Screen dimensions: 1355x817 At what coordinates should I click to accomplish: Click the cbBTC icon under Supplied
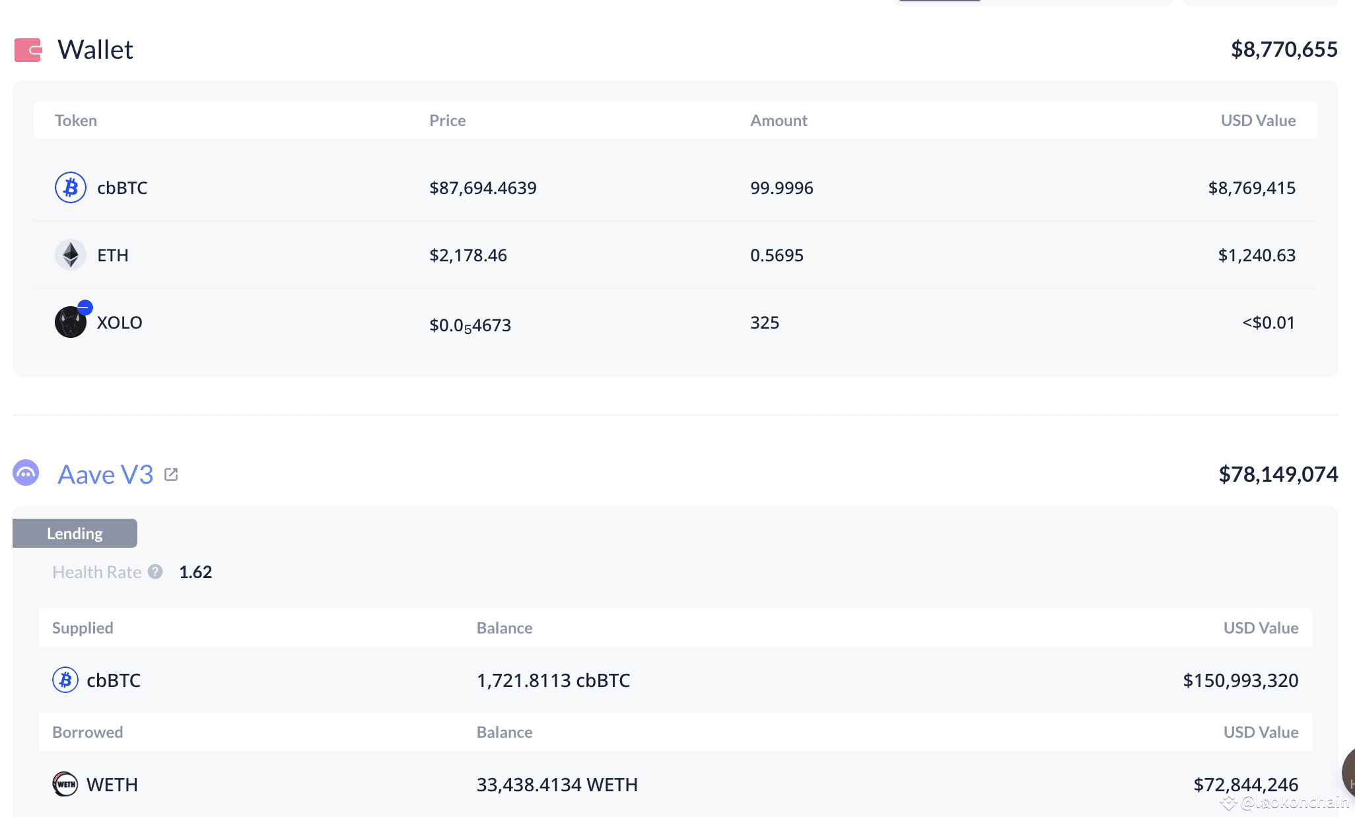coord(65,680)
